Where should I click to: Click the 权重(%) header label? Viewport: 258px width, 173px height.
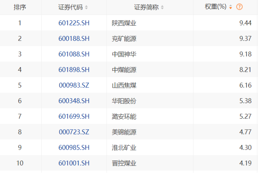[216, 7]
